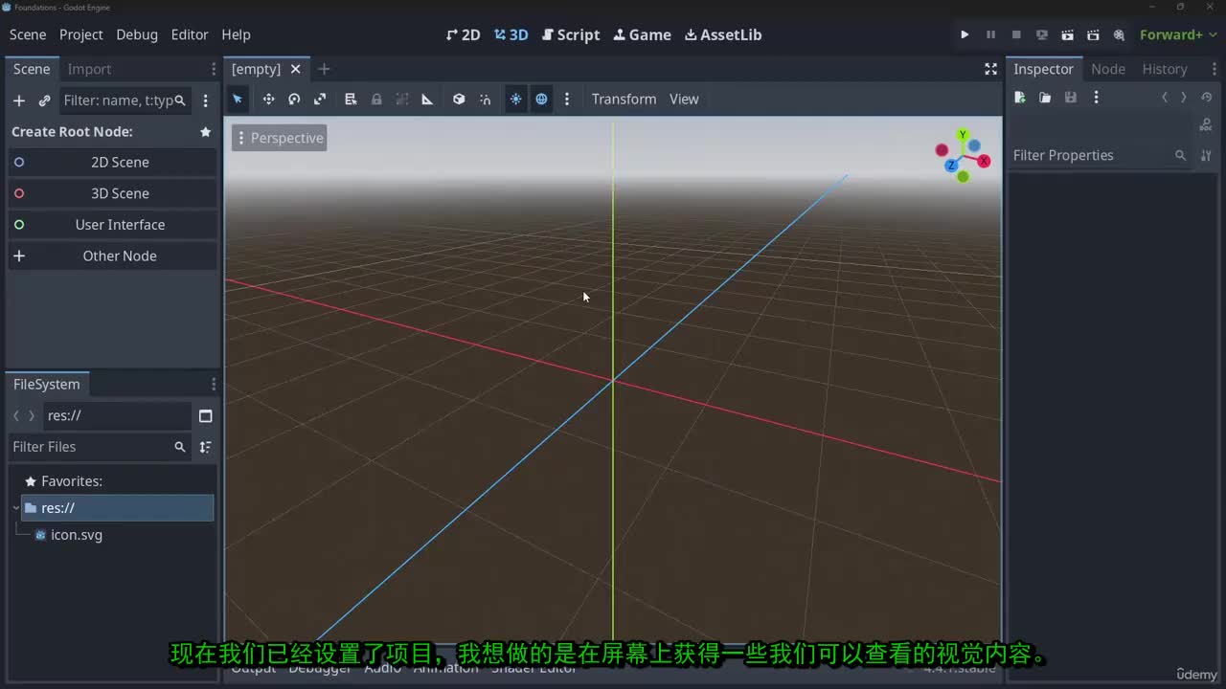Switch to the Script workspace
Image resolution: width=1226 pixels, height=689 pixels.
tap(571, 34)
